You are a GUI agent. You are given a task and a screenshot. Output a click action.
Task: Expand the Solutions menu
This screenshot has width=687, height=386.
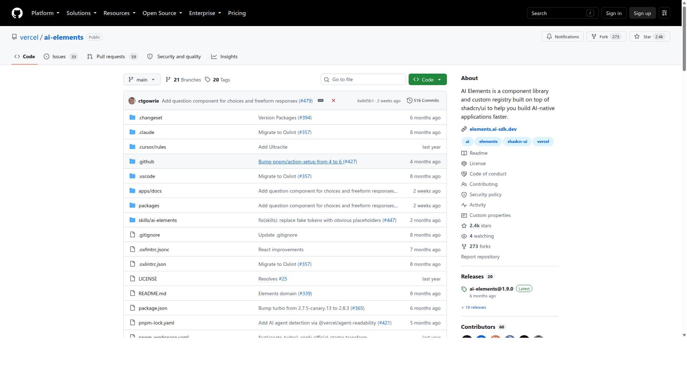82,13
